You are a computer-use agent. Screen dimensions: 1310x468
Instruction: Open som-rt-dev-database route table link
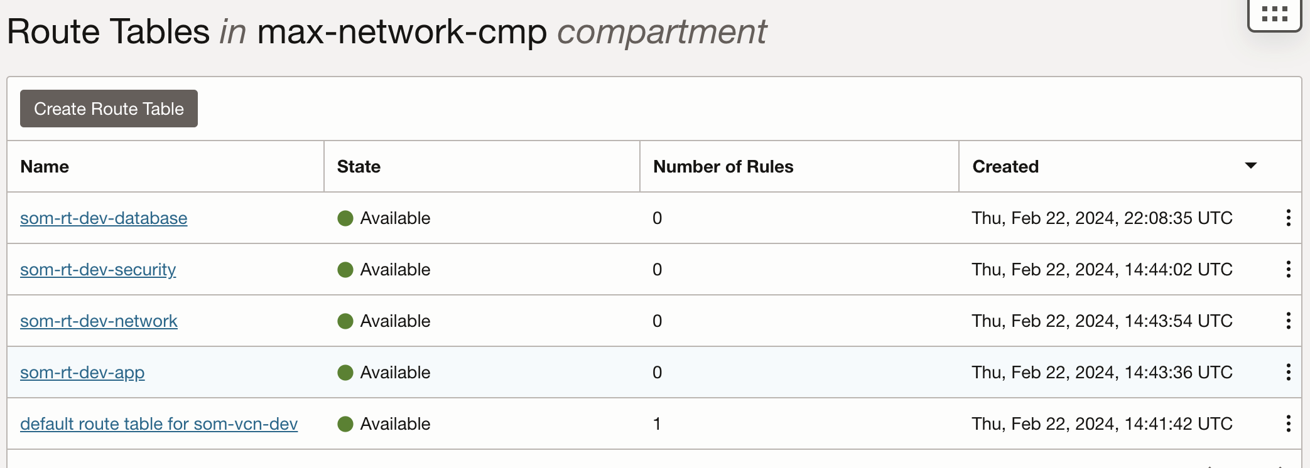click(104, 218)
